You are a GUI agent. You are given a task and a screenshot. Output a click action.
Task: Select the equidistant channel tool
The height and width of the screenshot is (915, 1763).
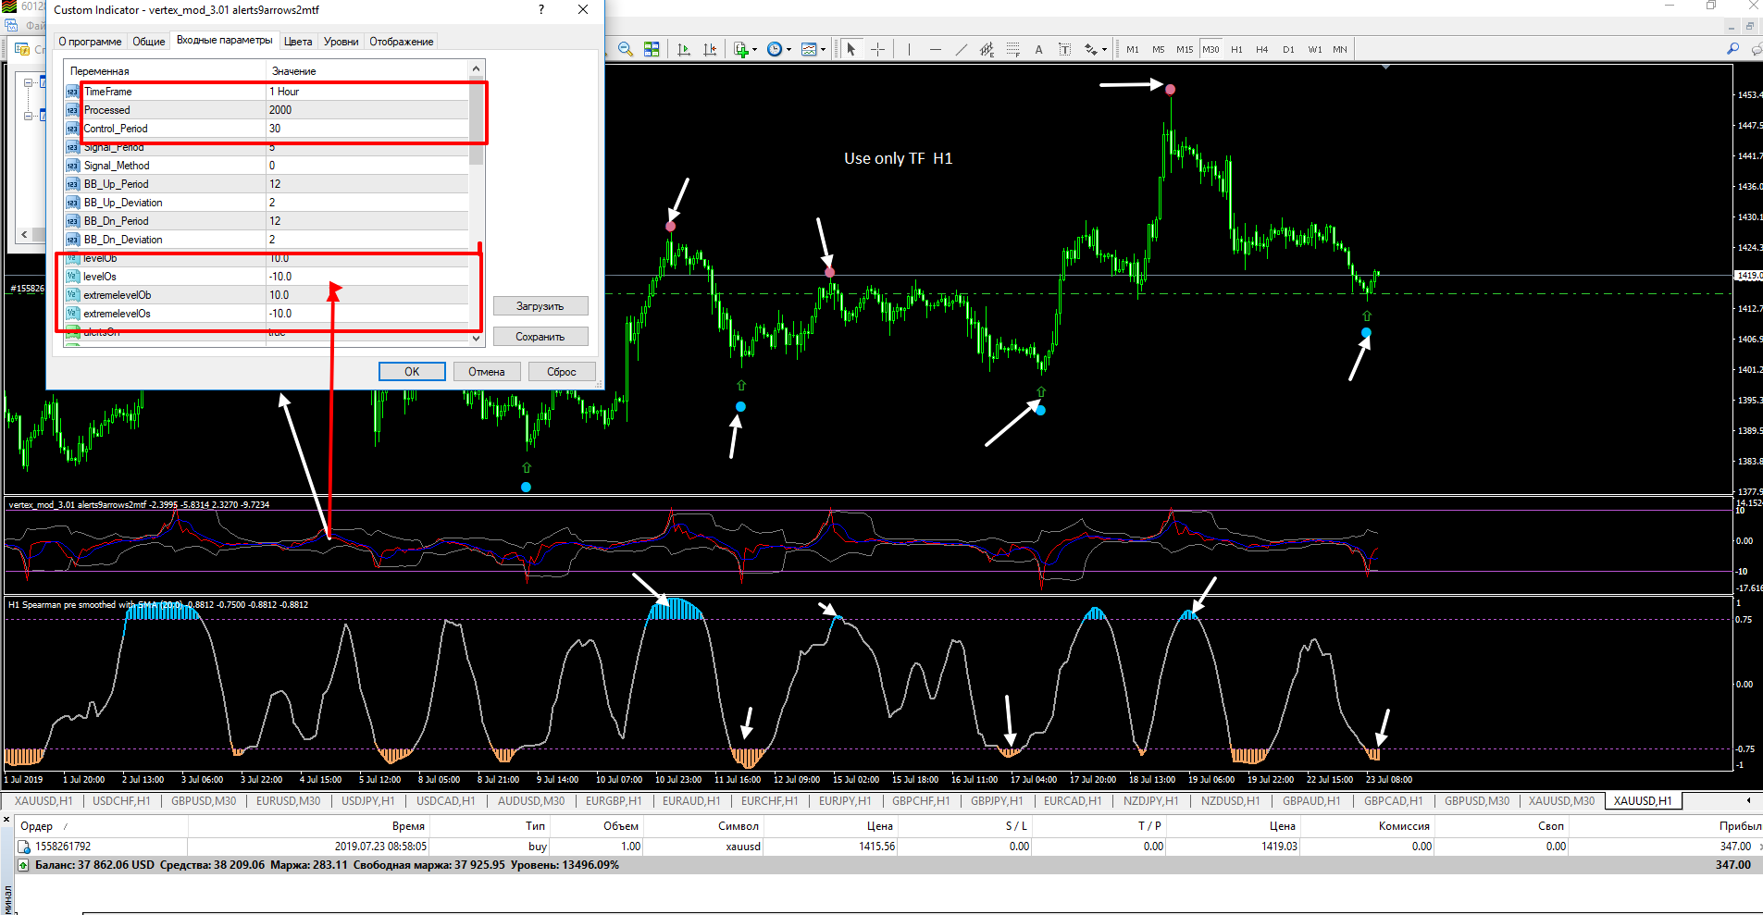tap(987, 49)
